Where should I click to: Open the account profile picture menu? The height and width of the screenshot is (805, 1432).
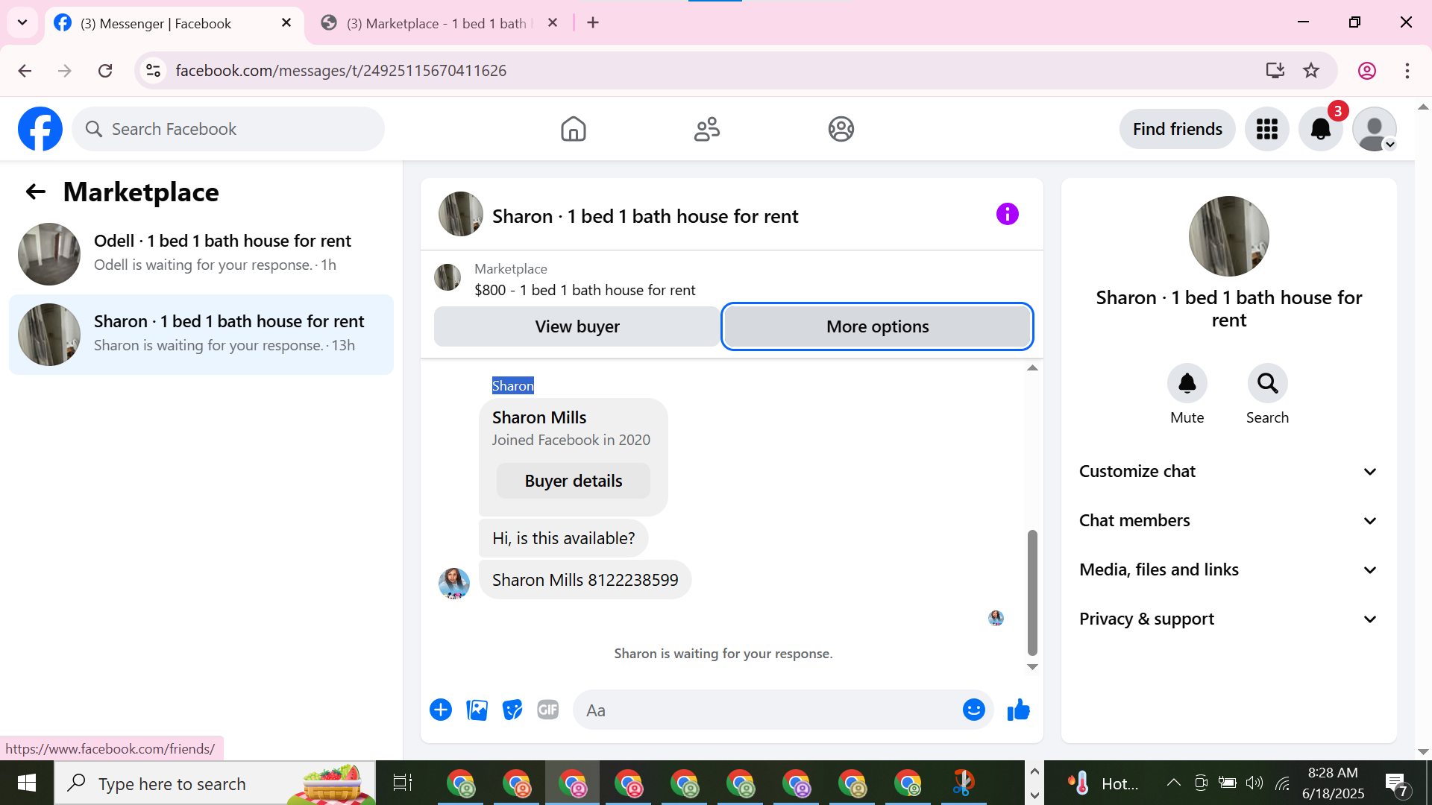[1375, 129]
